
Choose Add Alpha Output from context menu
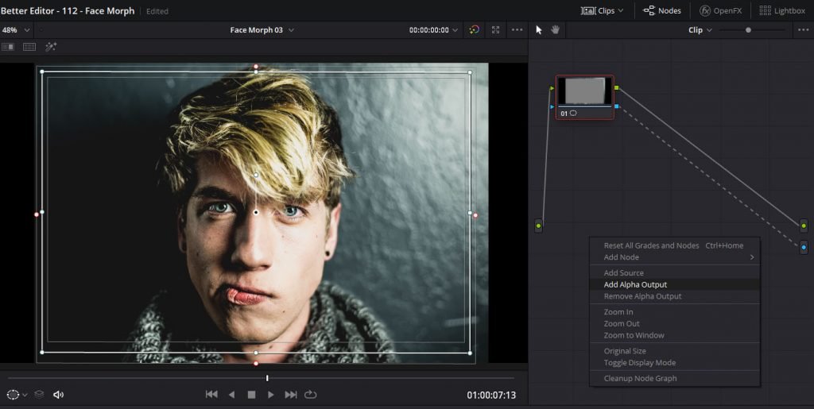(635, 284)
